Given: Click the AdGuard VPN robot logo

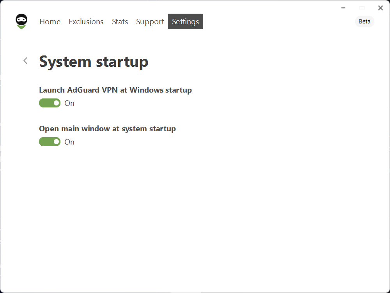Looking at the screenshot, I should point(21,21).
